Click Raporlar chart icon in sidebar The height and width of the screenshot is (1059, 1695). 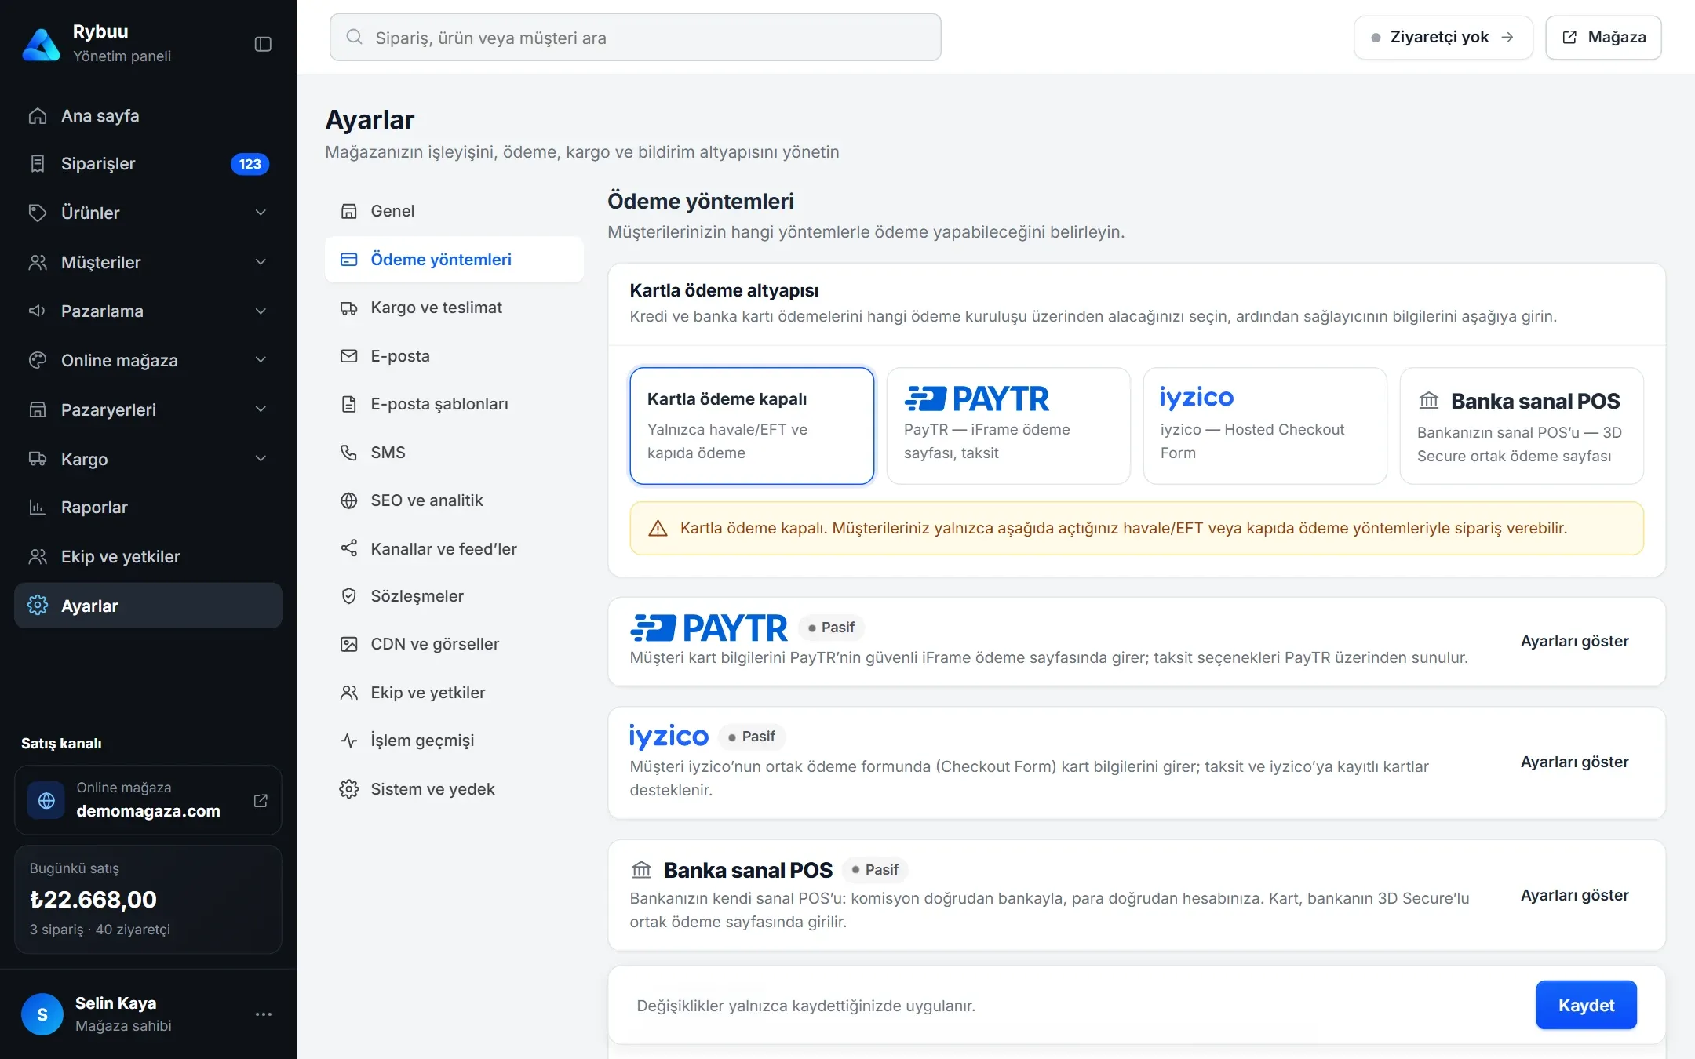tap(38, 508)
